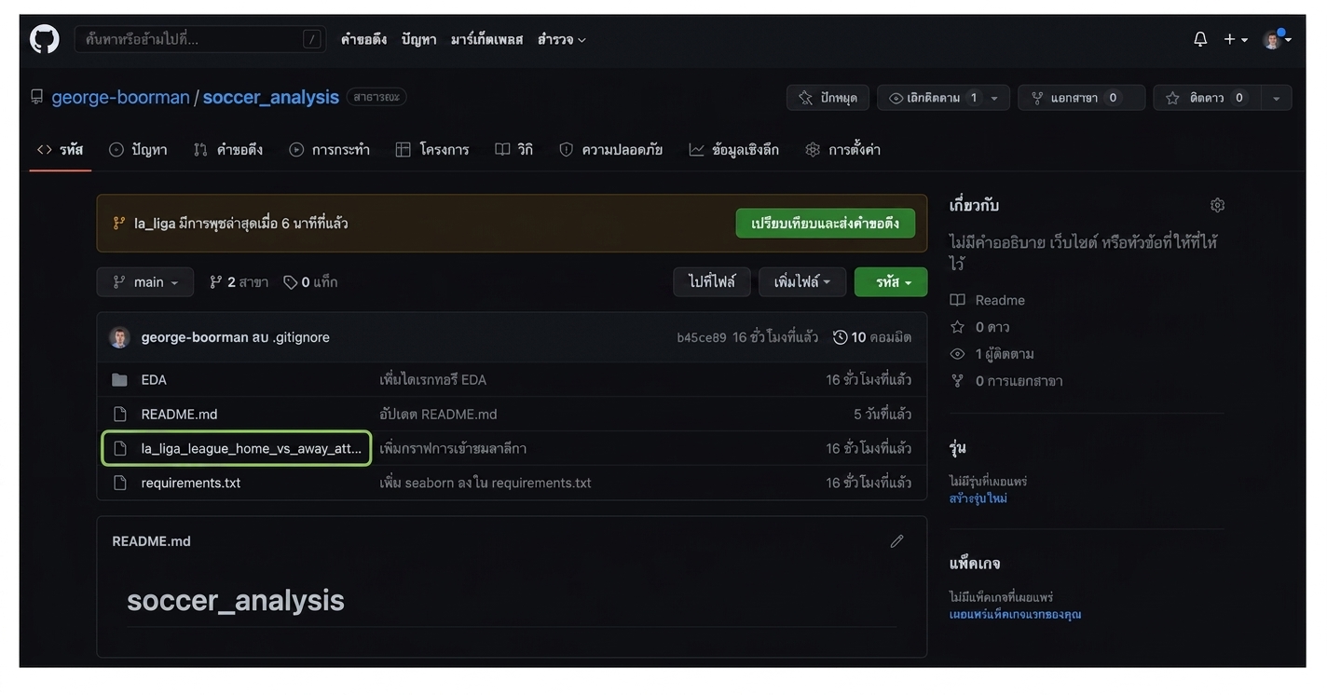Image resolution: width=1327 pixels, height=695 pixels.
Task: Click the slash shortcut key icon
Action: coord(312,39)
